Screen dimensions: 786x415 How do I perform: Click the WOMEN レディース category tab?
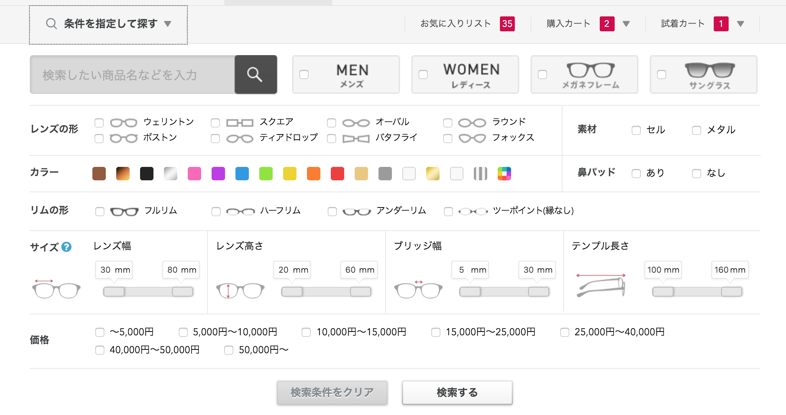(471, 75)
